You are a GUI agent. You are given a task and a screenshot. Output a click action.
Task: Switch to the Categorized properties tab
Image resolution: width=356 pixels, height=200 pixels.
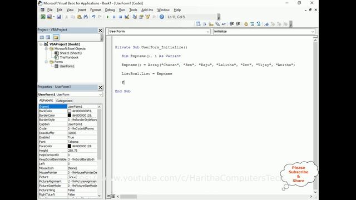65,101
